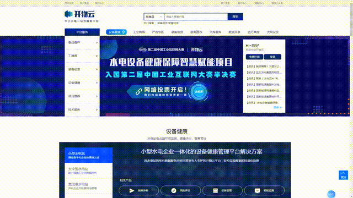Click the compass icon in the second product pill

[x=174, y=191]
